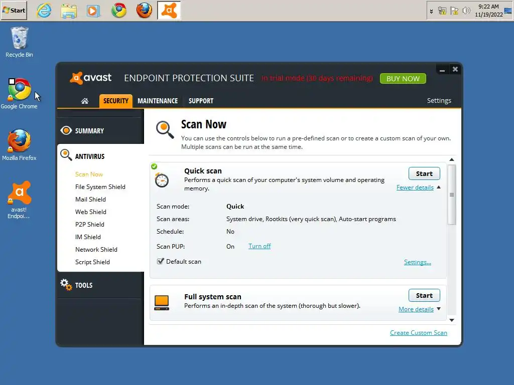The height and width of the screenshot is (385, 514).
Task: Start the Quick scan
Action: click(x=424, y=173)
